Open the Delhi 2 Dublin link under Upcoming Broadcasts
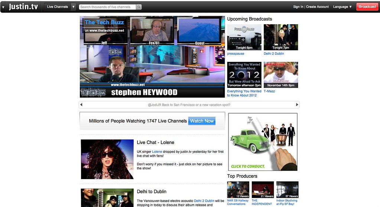Screen dimensions: 380x207 274,54
